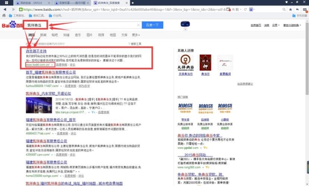Click the blue 百度一下 search button

coord(152,25)
